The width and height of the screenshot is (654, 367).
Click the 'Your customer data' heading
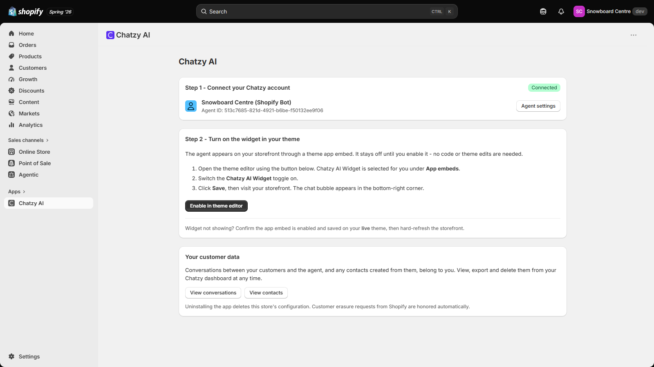212,257
